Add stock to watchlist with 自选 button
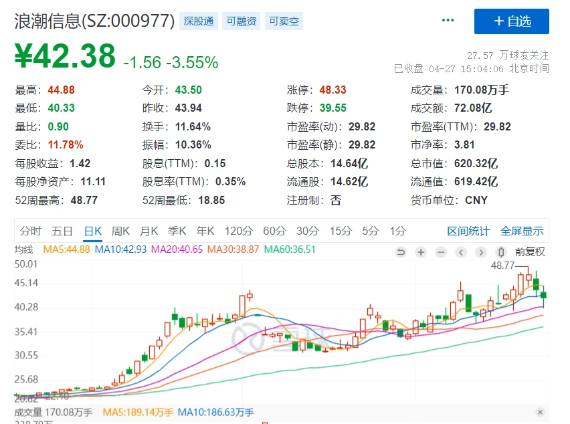This screenshot has width=570, height=424. 512,21
